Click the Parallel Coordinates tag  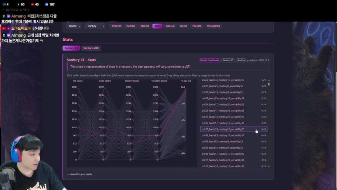[209, 60]
